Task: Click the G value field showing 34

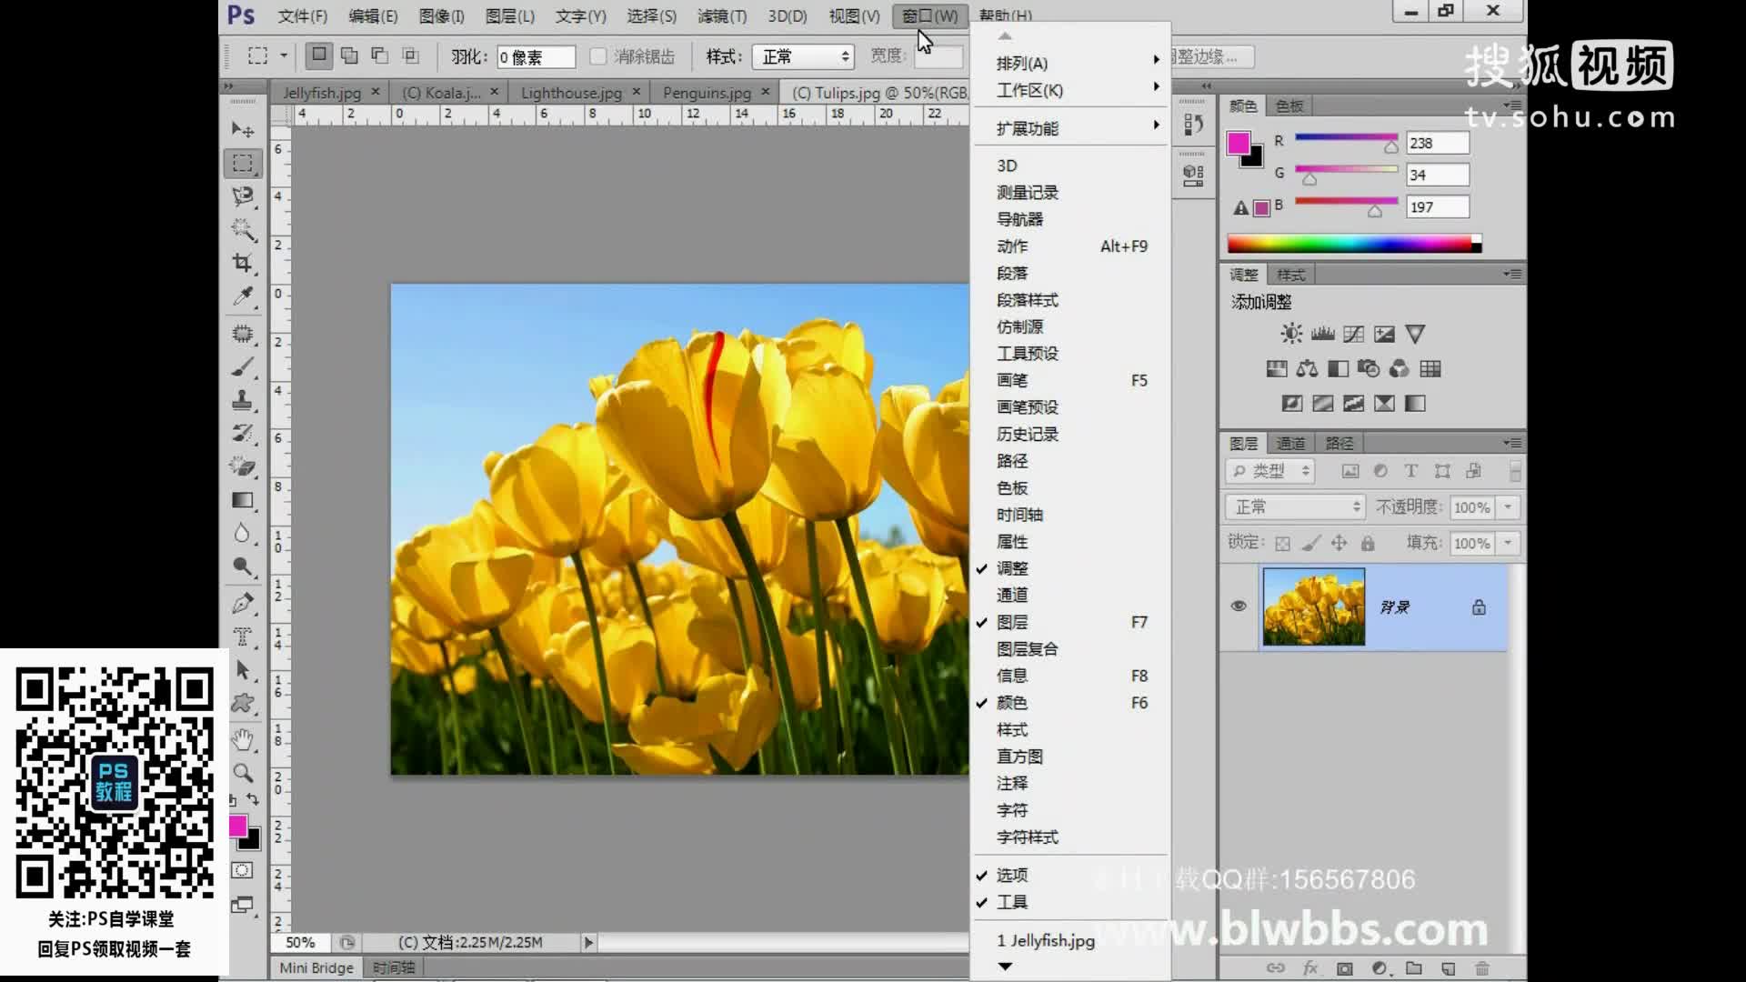Action: pos(1437,175)
